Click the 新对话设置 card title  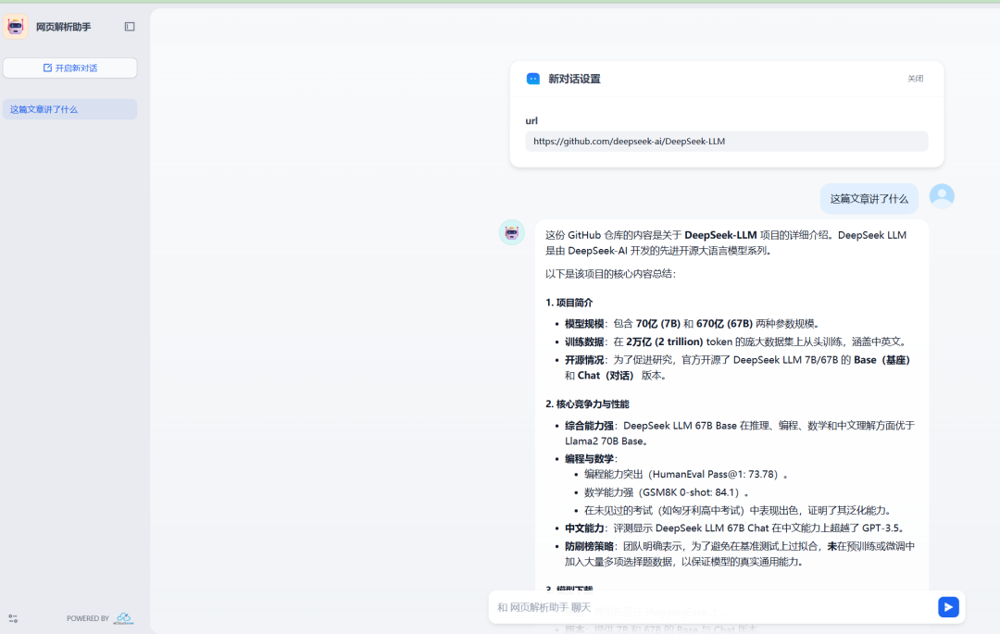574,79
